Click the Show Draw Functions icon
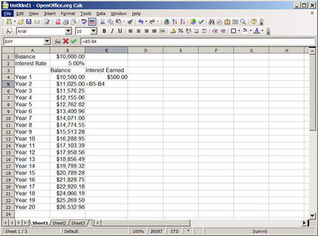The height and width of the screenshot is (236, 318). point(201,22)
